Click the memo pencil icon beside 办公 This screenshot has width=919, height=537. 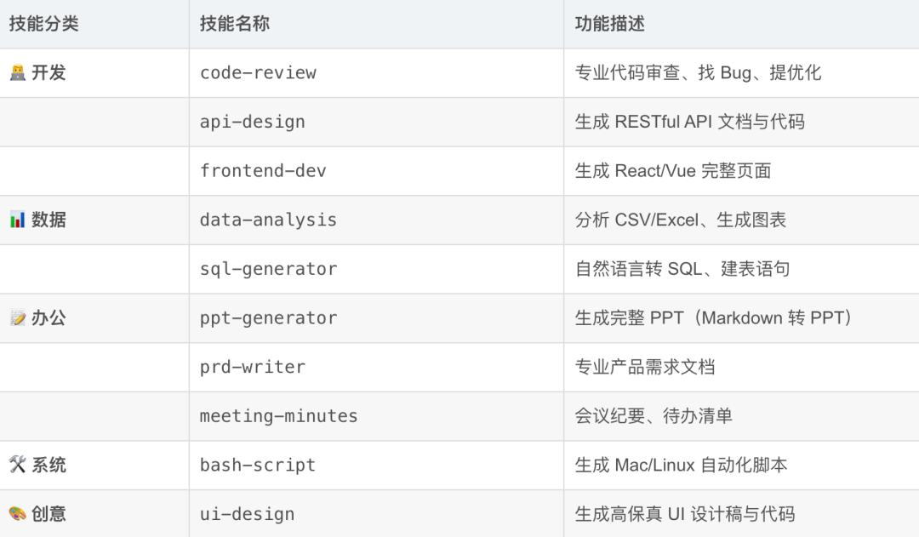[18, 317]
